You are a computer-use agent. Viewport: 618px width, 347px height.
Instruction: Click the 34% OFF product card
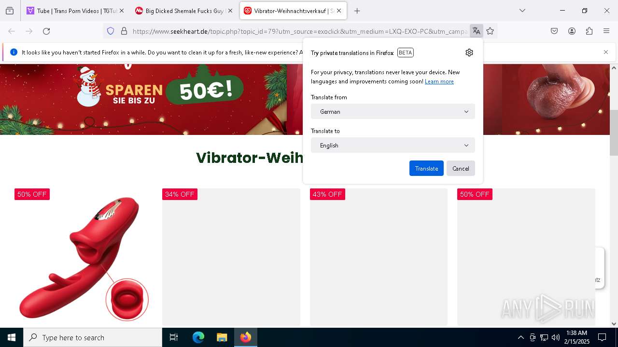coord(231,257)
